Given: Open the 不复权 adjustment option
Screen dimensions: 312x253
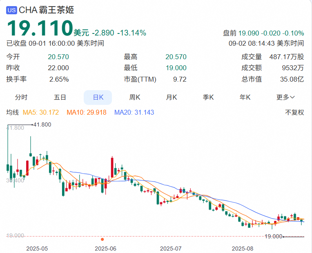Looking at the screenshot, I should point(294,112).
